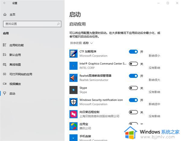Click the 应用宝 app icon
The image size is (181, 141).
click(73, 126)
